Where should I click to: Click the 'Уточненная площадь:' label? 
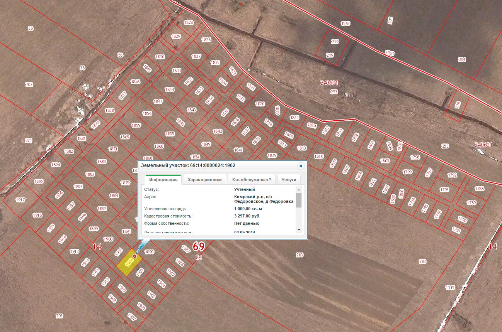tap(165, 209)
